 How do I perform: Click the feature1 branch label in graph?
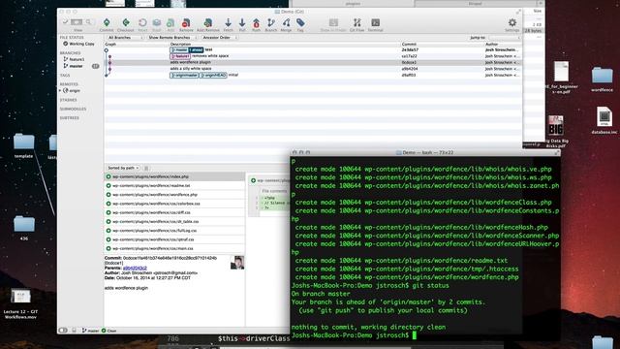tap(180, 56)
